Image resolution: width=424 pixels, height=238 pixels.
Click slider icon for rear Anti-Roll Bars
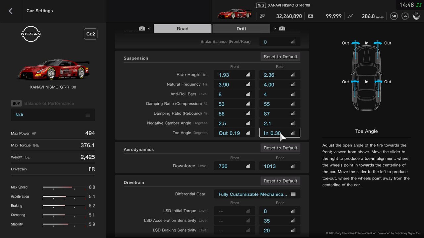coord(293,94)
